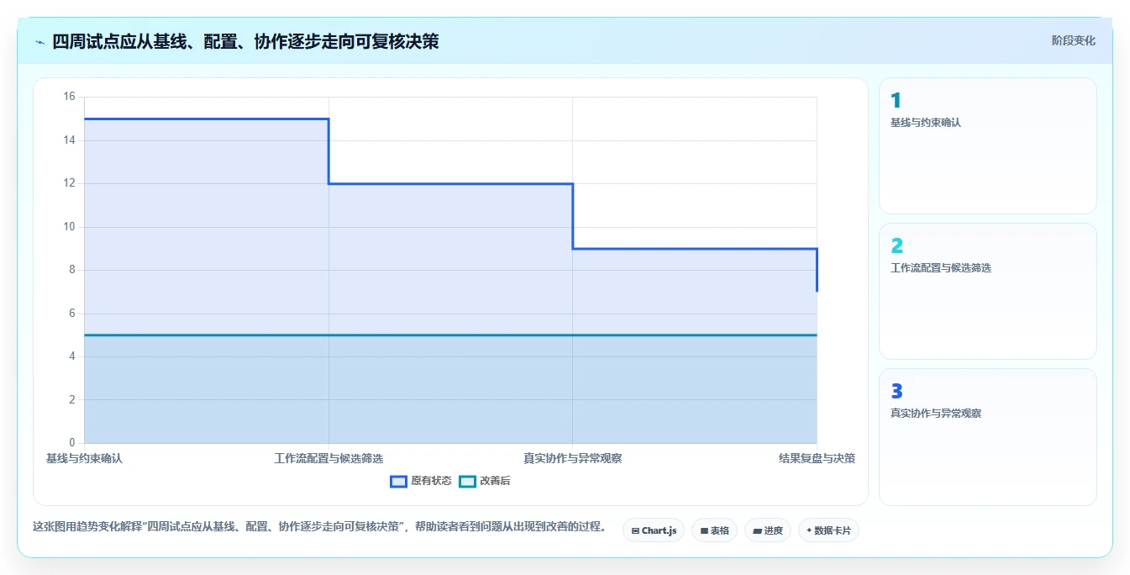Click x-axis label 结果复盘与决策

tap(817, 458)
